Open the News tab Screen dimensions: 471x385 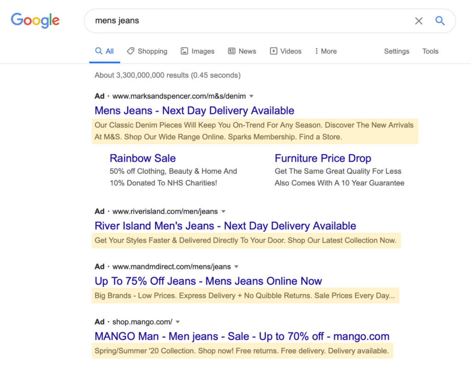click(242, 51)
